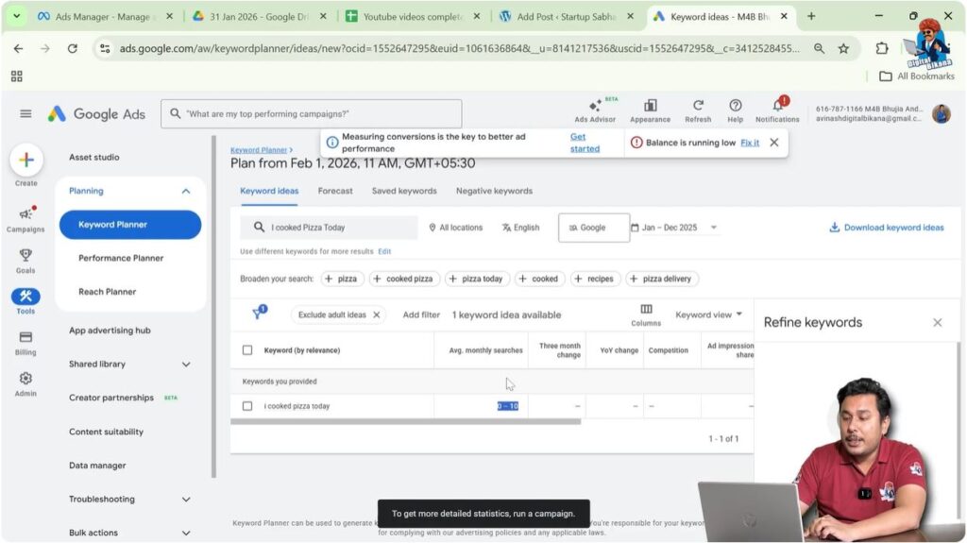Image resolution: width=967 pixels, height=543 pixels.
Task: Open Performance Planner
Action: (x=121, y=258)
